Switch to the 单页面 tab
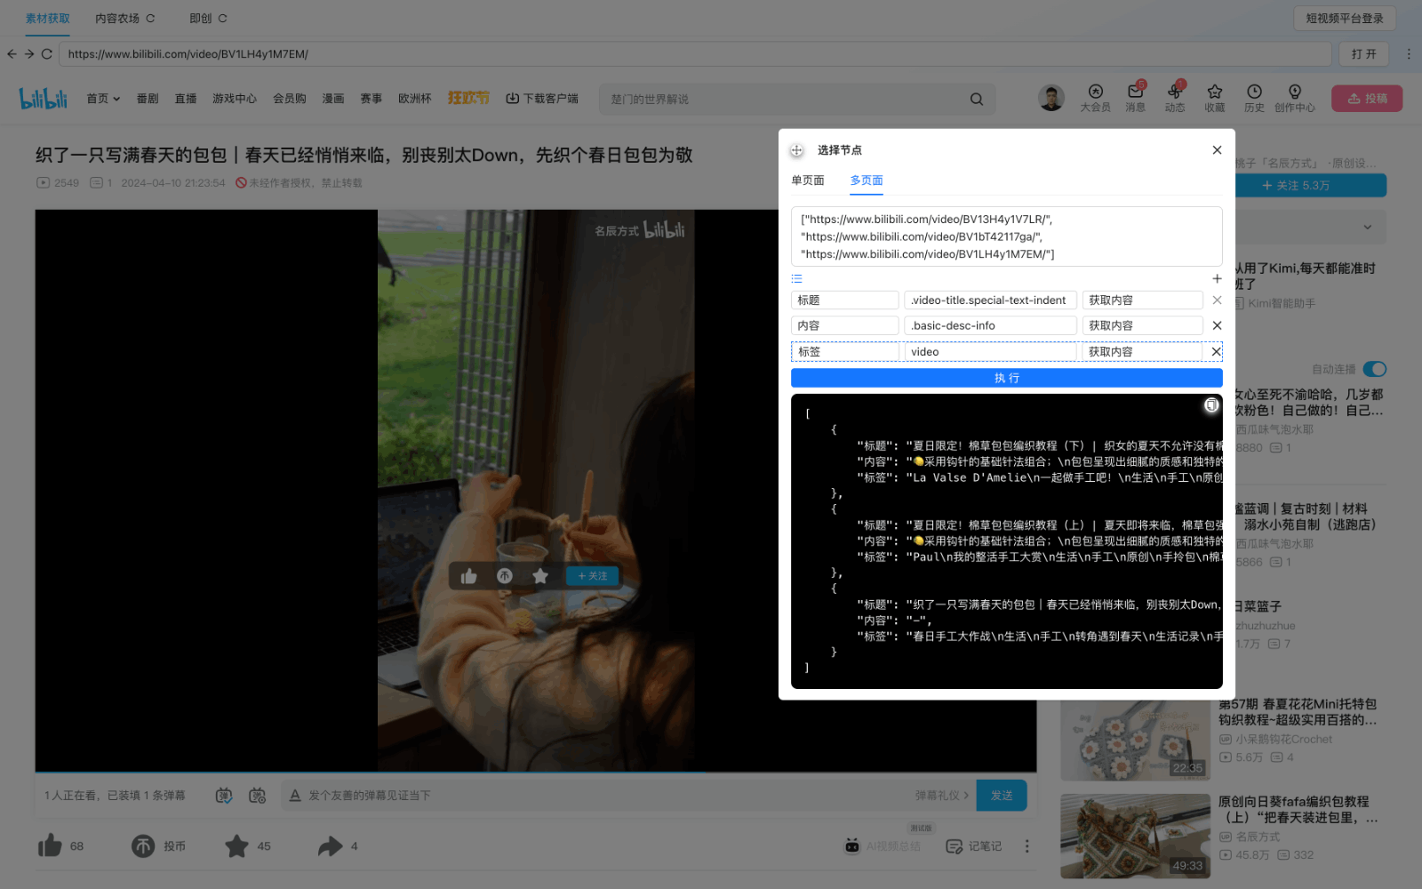Screen dimensions: 1422x889 coord(807,180)
